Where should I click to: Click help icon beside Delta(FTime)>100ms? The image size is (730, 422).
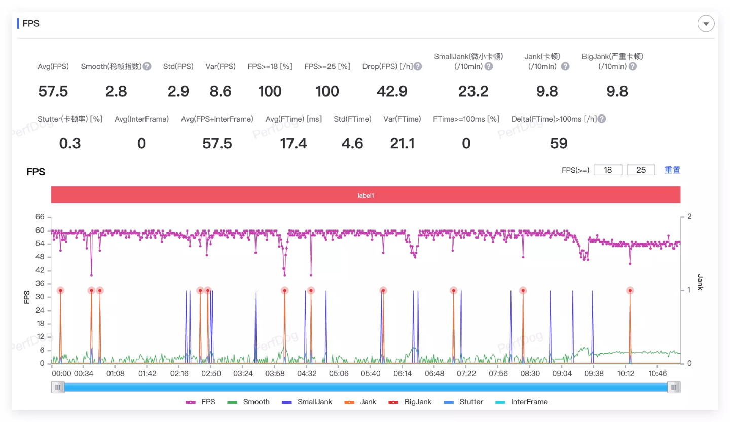[602, 119]
